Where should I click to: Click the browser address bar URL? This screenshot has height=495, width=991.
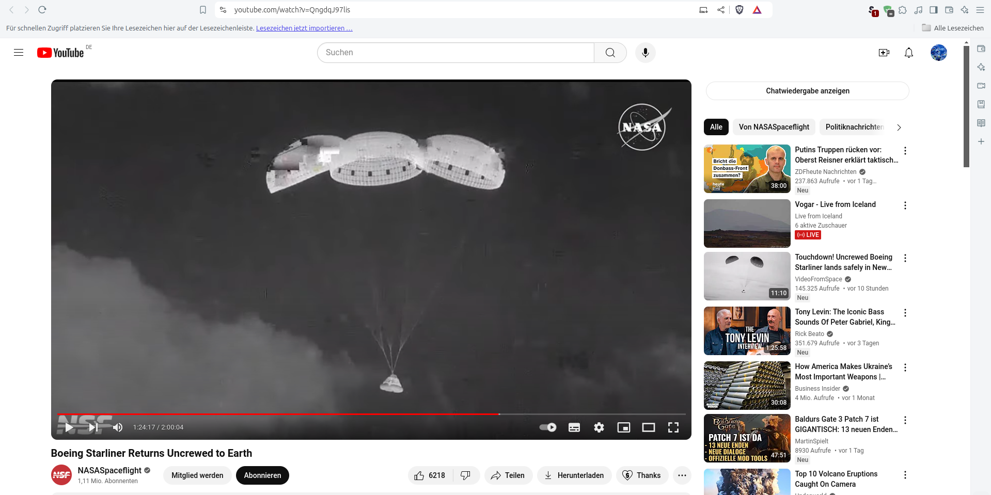[x=292, y=10]
